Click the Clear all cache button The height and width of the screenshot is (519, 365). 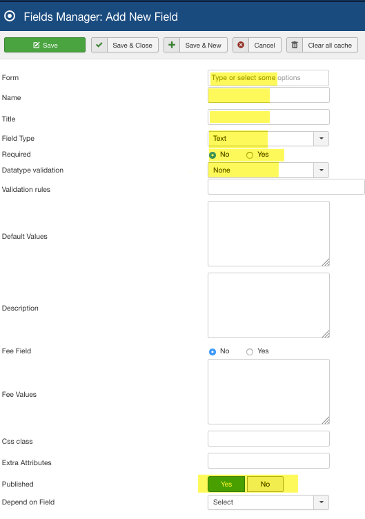tap(322, 45)
